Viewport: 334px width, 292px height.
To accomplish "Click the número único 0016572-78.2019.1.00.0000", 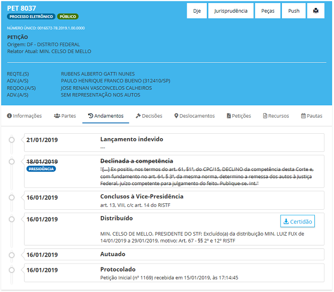I will point(61,28).
